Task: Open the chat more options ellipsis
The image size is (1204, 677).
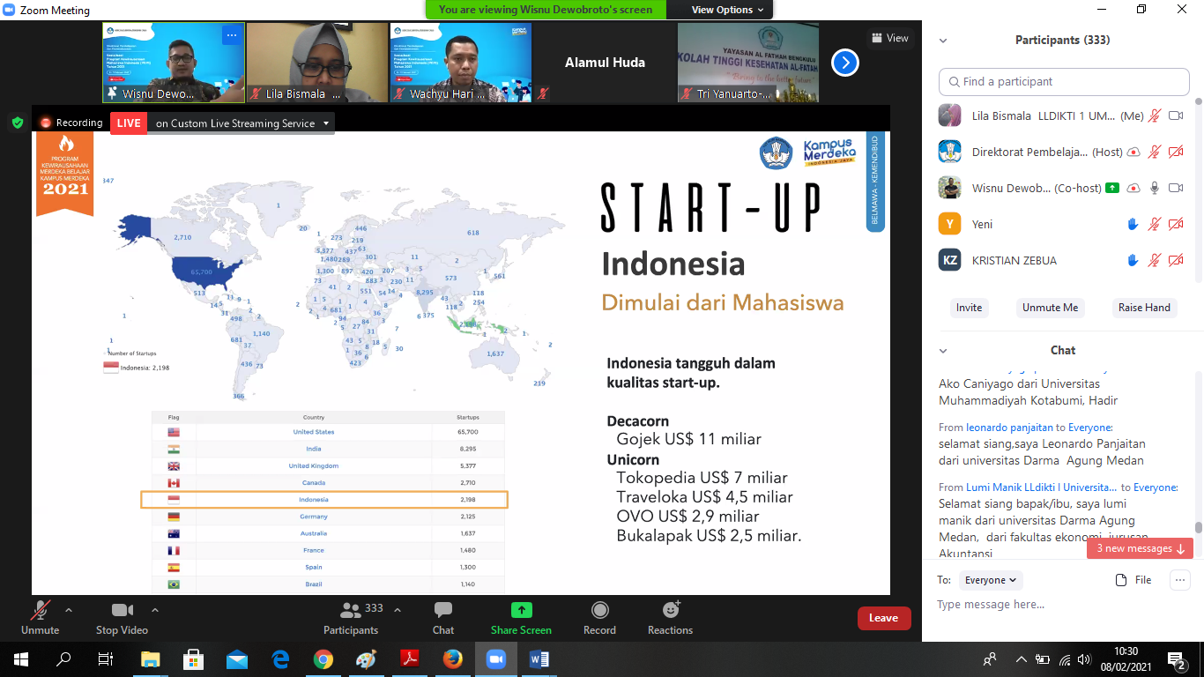Action: (1179, 579)
